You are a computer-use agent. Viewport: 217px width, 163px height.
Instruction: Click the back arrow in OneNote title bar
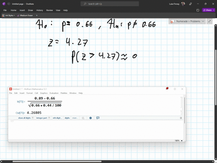9,4
